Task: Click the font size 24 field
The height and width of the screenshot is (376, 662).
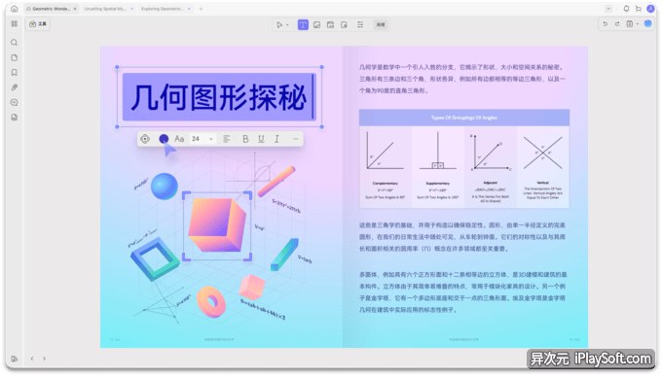Action: point(198,139)
